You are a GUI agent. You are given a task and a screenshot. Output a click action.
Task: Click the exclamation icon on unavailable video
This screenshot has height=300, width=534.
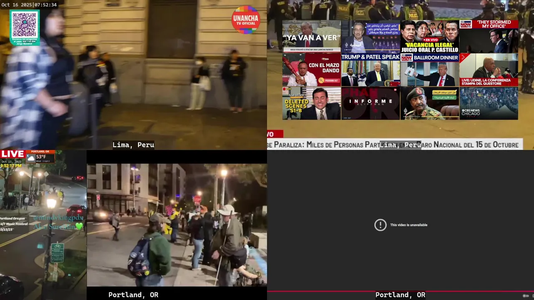[x=380, y=225]
